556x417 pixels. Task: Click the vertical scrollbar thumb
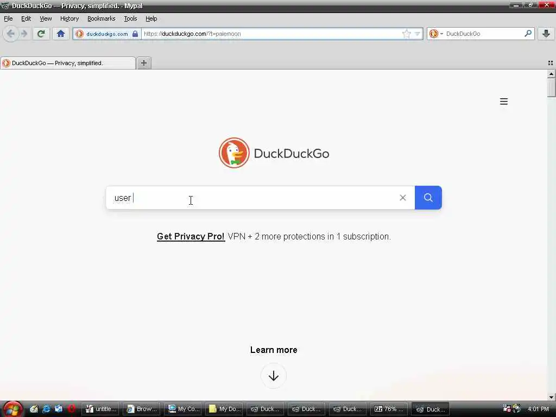(551, 87)
